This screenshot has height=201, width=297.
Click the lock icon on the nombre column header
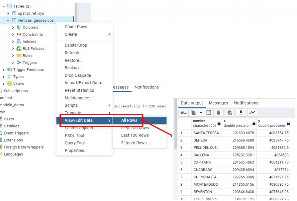(219, 124)
